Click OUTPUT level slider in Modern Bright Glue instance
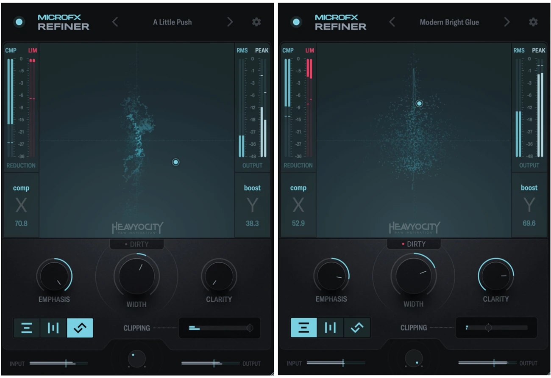Screen dimensions: 551x378 (487, 363)
